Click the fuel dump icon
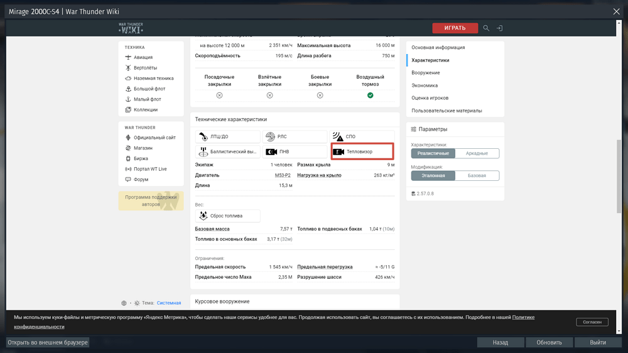Image resolution: width=628 pixels, height=353 pixels. click(x=203, y=215)
